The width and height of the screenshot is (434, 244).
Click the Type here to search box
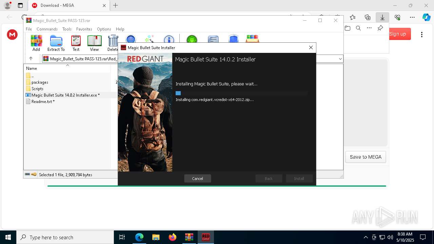coord(65,237)
